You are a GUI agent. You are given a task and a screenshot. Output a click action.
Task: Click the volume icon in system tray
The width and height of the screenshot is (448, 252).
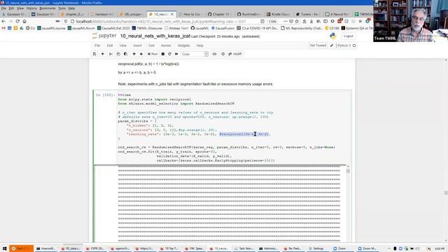coord(417,248)
